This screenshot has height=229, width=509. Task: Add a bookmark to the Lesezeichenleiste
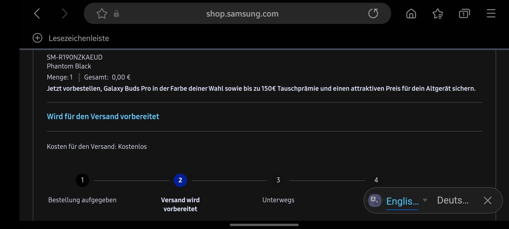37,38
